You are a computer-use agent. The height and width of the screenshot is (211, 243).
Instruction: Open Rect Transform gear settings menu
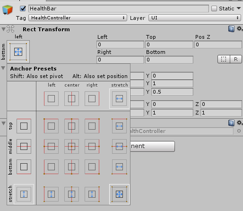coord(240,29)
